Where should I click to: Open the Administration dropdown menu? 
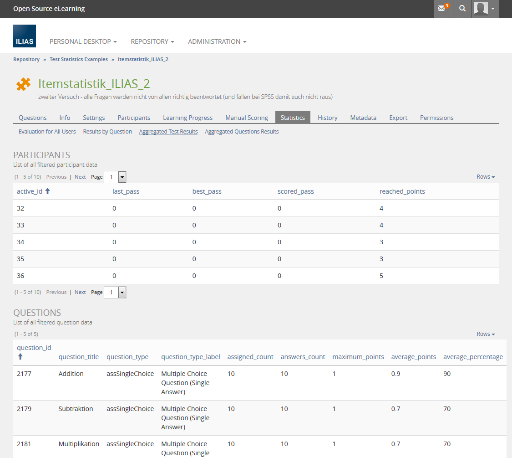tap(217, 41)
